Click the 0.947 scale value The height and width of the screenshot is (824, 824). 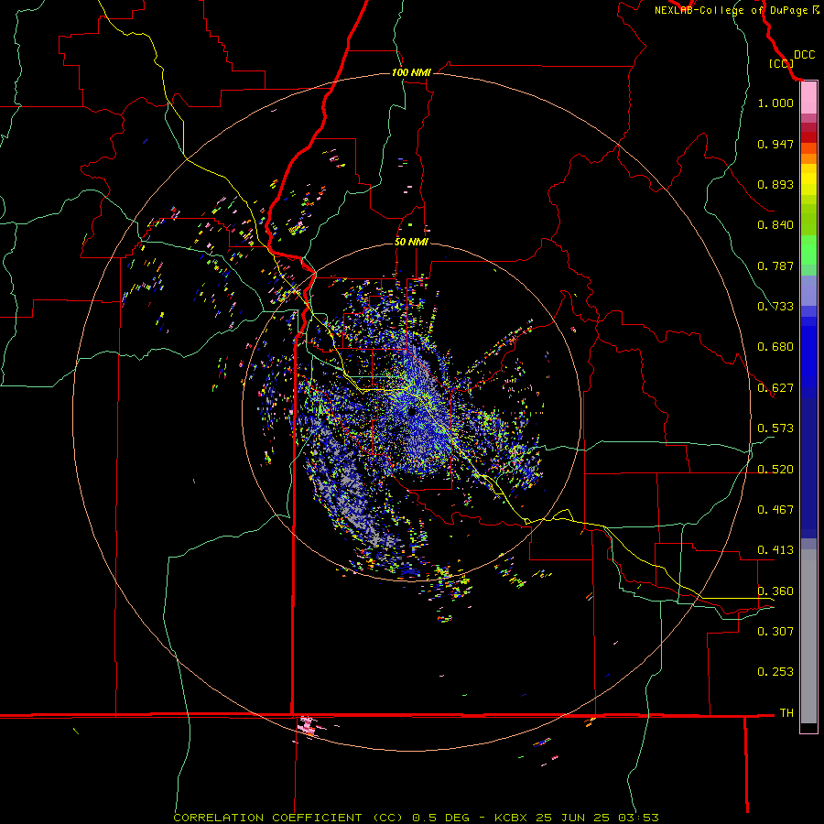tap(775, 144)
